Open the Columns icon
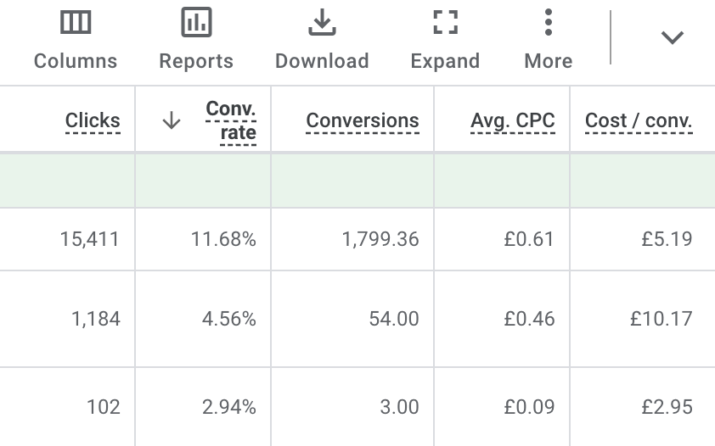The image size is (715, 446). (76, 22)
